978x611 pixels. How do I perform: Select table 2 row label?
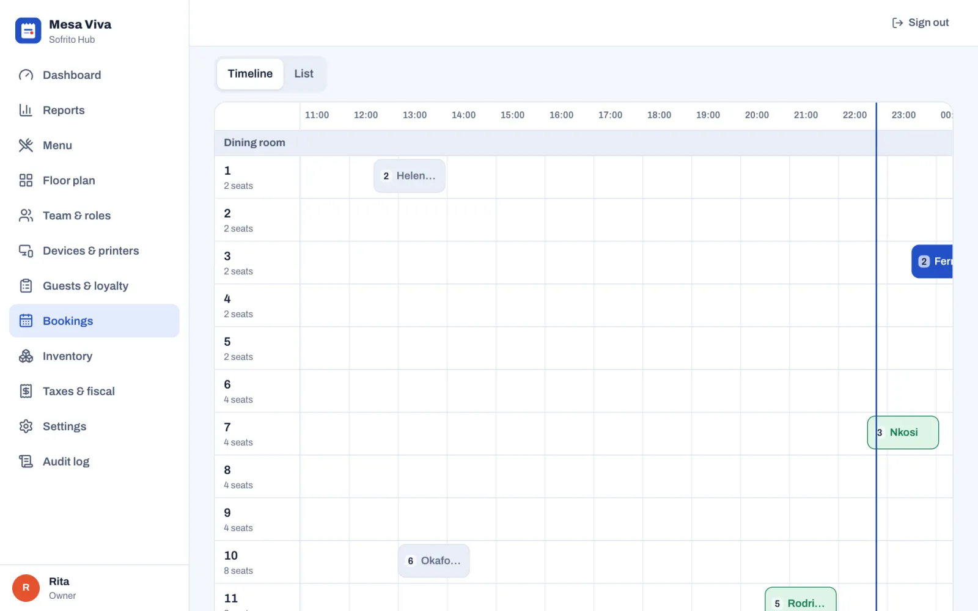tap(257, 220)
